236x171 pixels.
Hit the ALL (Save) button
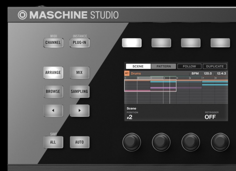pyautogui.click(x=53, y=142)
